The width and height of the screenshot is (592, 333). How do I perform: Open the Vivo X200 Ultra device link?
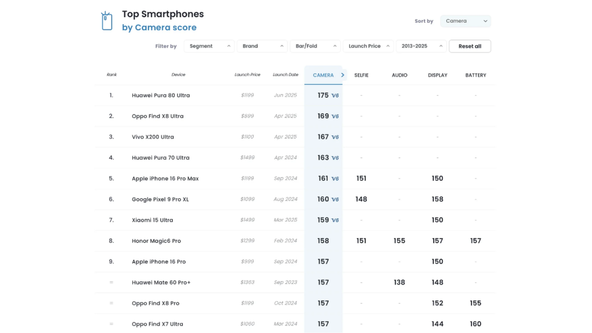(153, 137)
